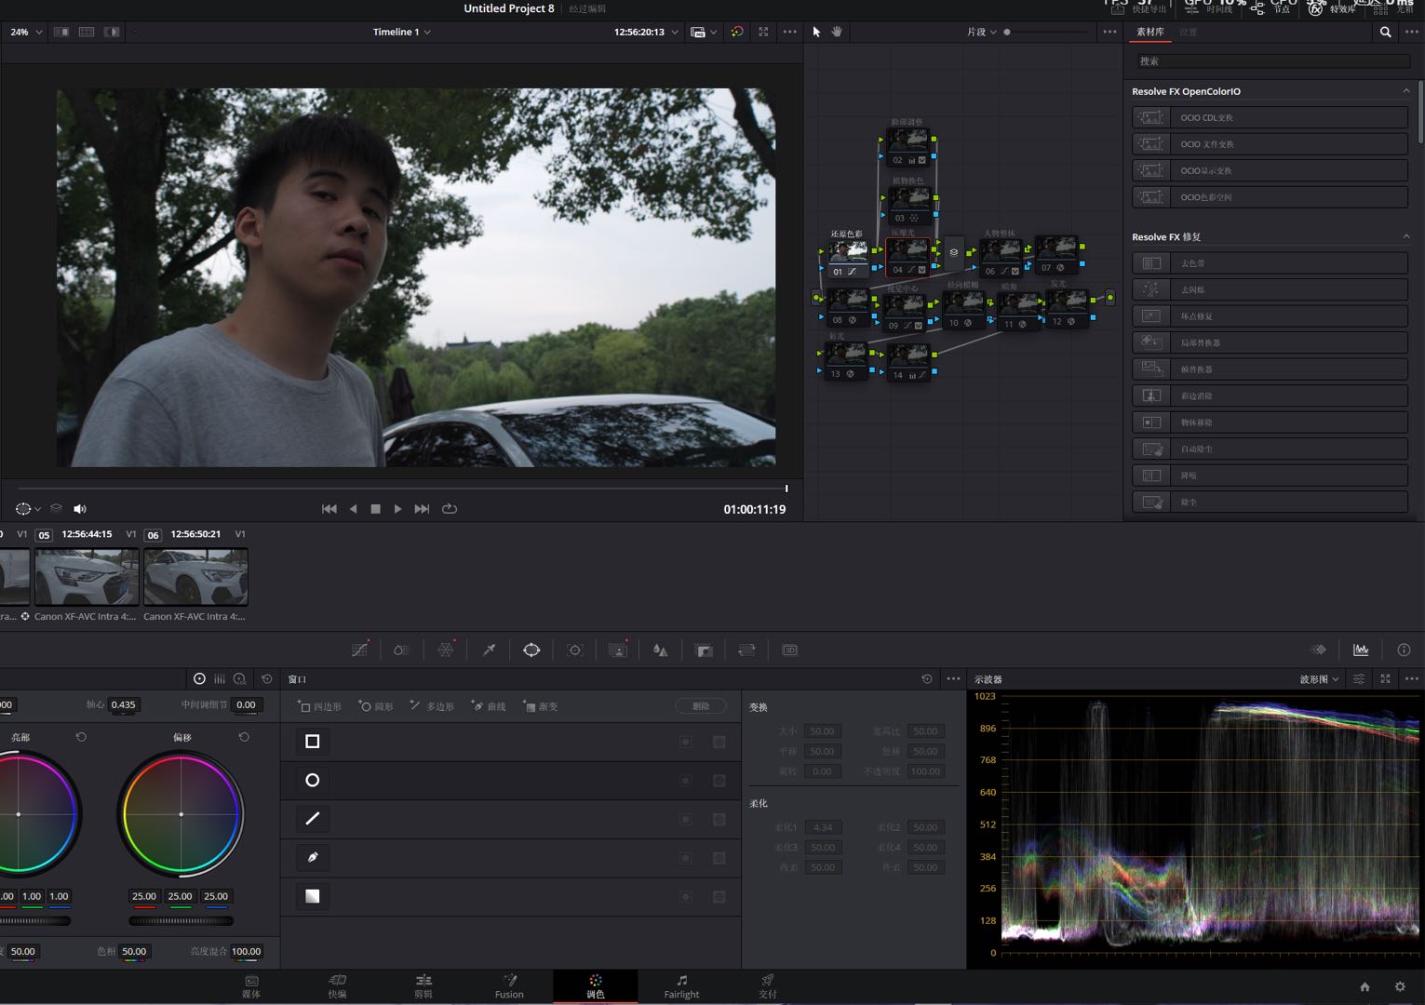Open the Information panel
The height and width of the screenshot is (1005, 1425).
[x=1404, y=650]
